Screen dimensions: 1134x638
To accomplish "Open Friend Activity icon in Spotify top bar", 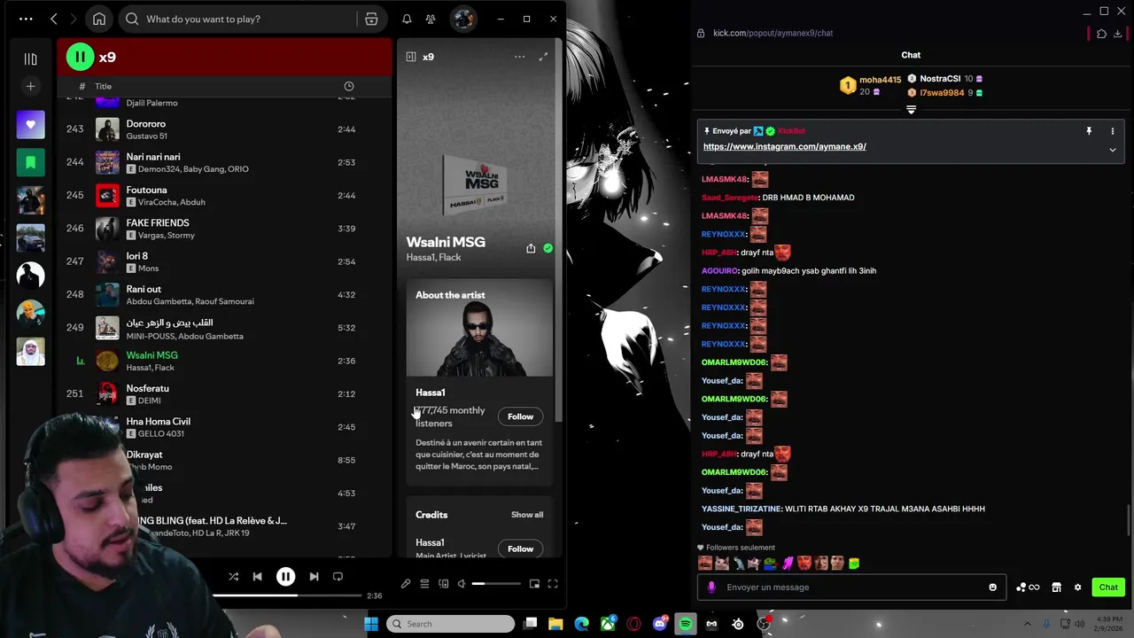I will (x=431, y=19).
